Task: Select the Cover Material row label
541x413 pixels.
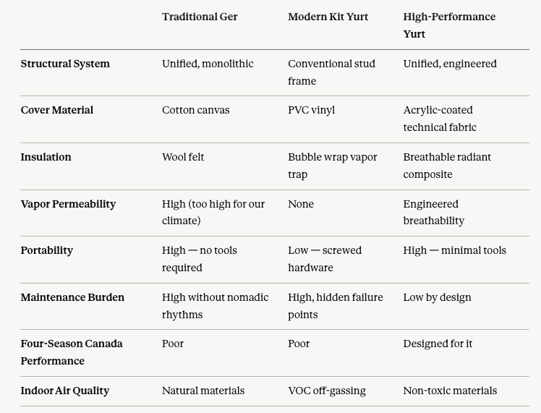Action: click(x=57, y=110)
